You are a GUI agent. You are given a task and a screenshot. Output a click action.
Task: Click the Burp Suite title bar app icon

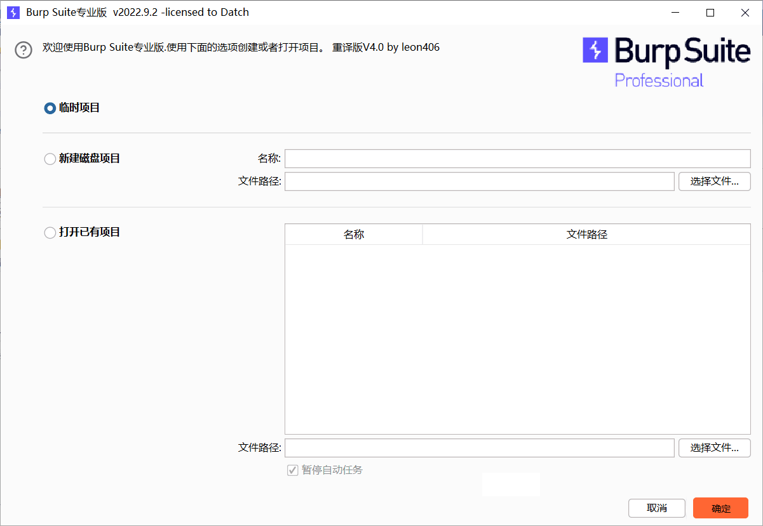click(x=13, y=13)
